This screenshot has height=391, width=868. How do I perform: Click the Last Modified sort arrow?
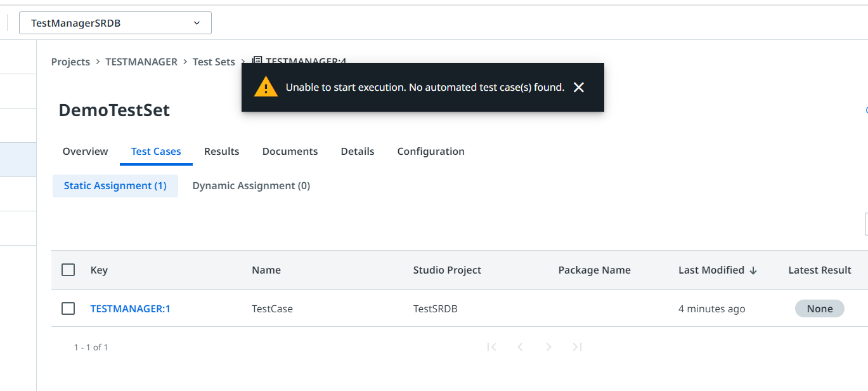[x=753, y=270]
